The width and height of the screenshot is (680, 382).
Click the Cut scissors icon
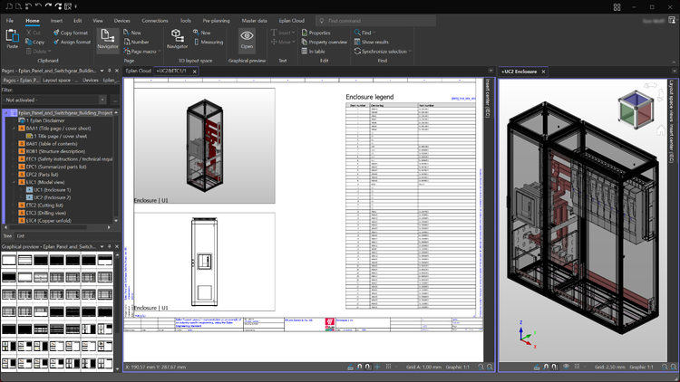pos(29,33)
